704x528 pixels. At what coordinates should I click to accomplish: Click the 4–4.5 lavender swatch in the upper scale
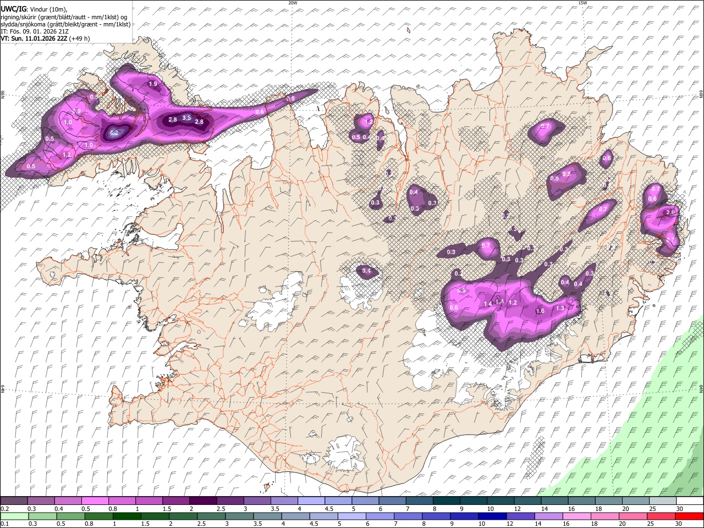[x=311, y=501]
